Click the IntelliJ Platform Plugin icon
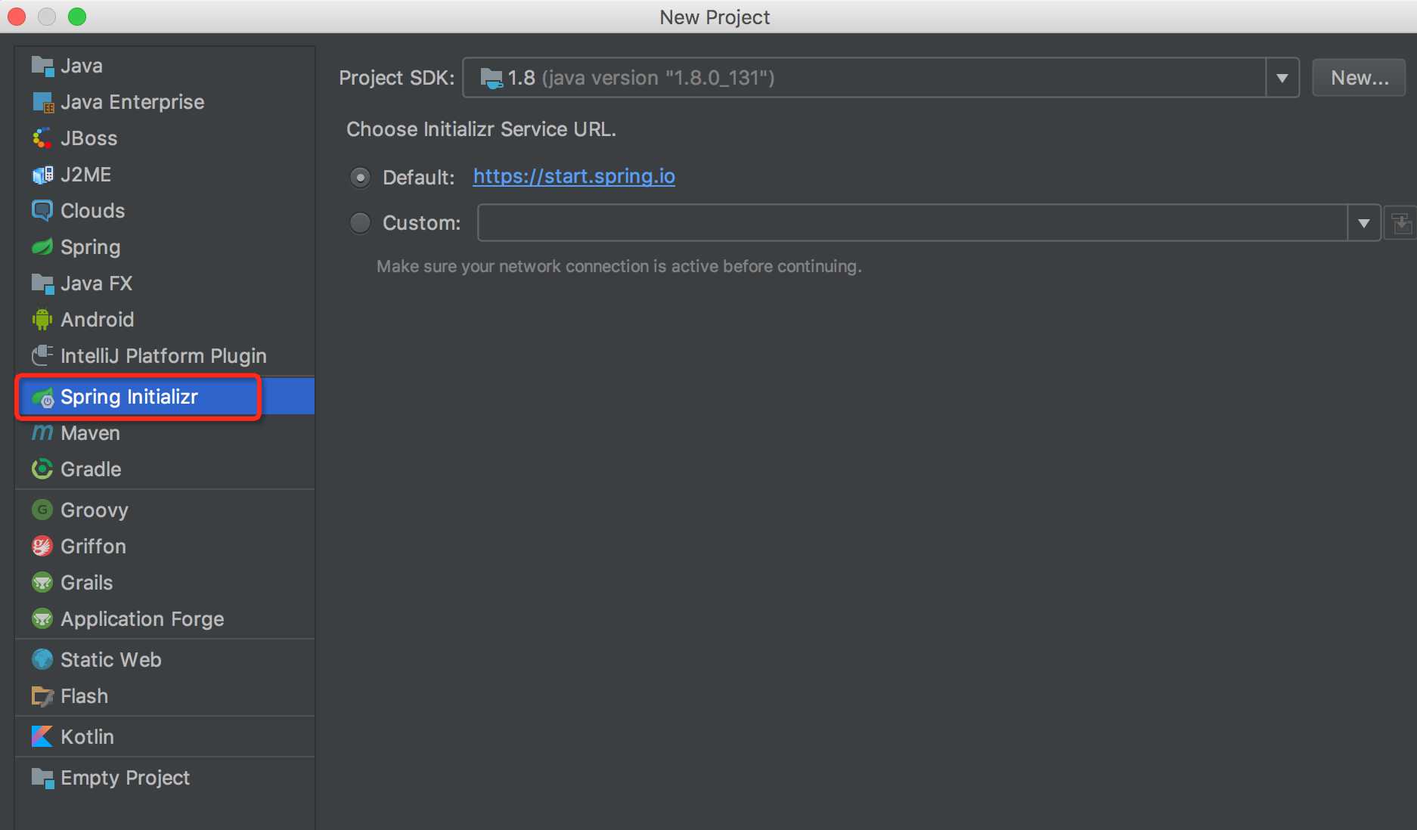This screenshot has width=1417, height=830. click(x=42, y=355)
